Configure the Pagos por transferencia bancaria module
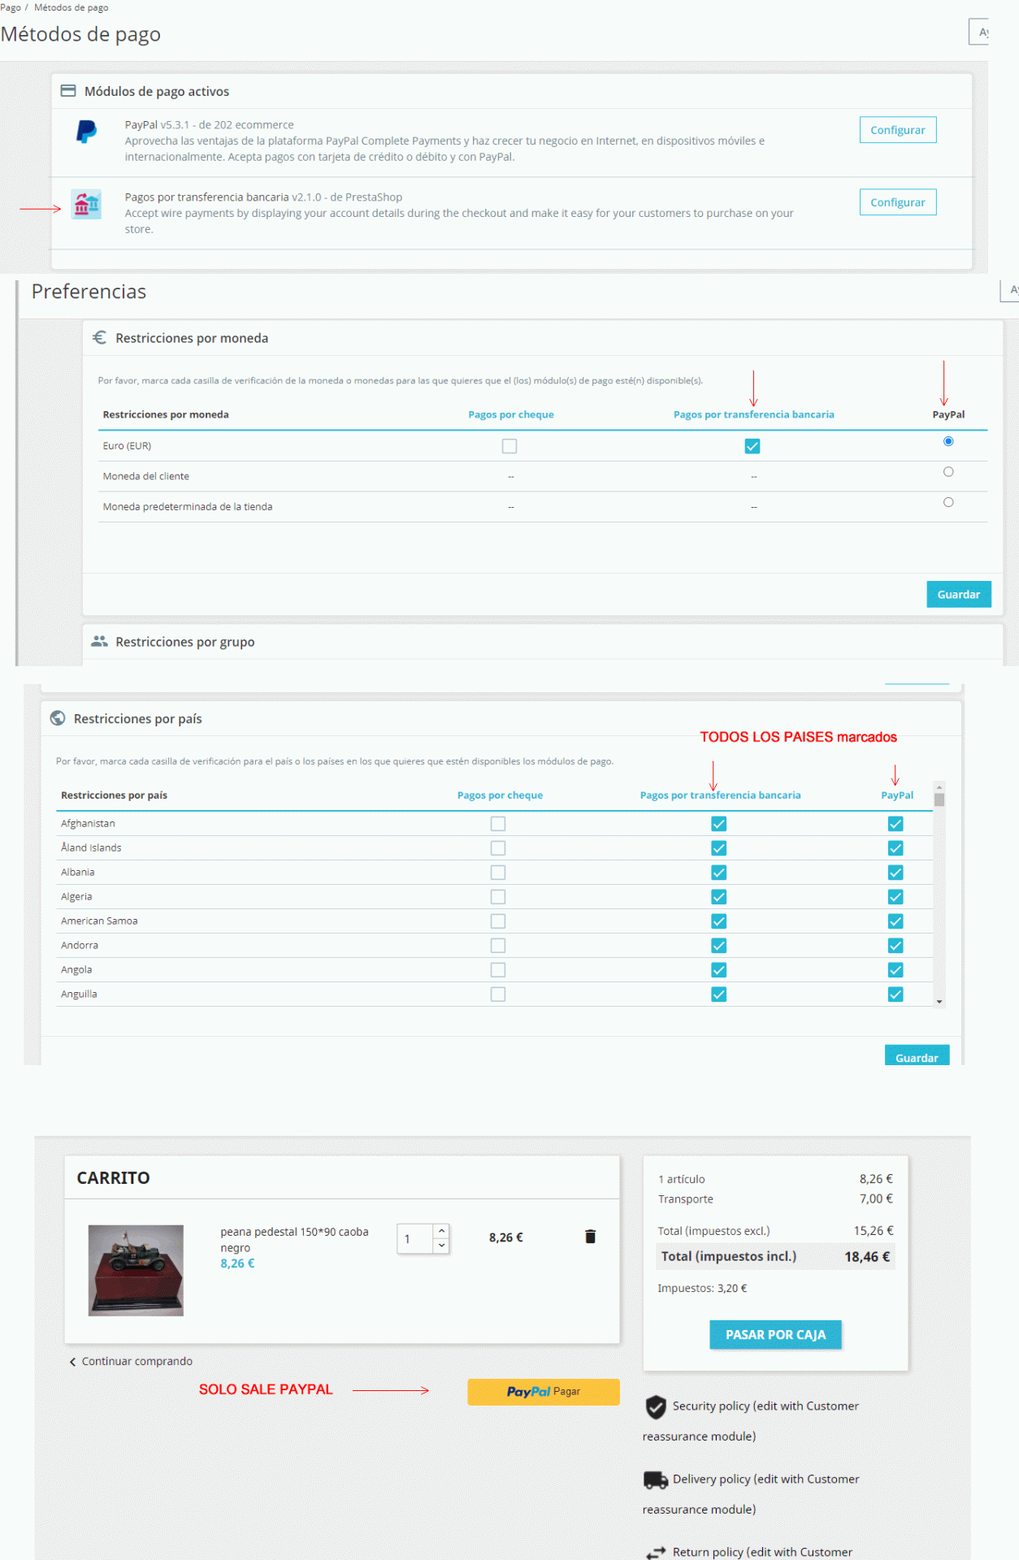This screenshot has width=1019, height=1560. pos(898,202)
